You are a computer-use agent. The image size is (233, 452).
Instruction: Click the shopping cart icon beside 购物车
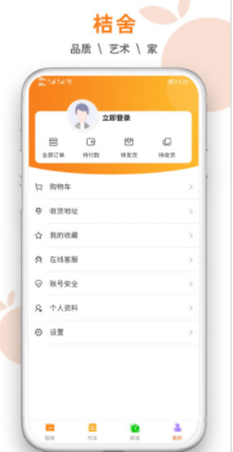coord(38,187)
